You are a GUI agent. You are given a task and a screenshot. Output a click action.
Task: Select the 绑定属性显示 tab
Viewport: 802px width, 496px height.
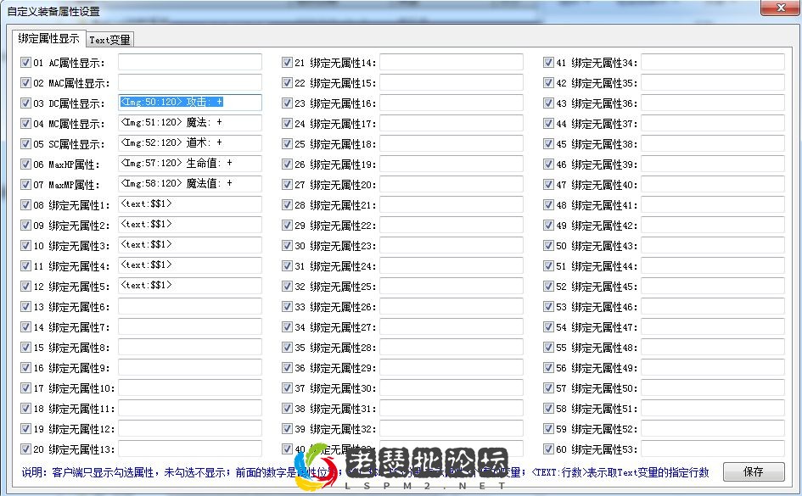click(48, 38)
